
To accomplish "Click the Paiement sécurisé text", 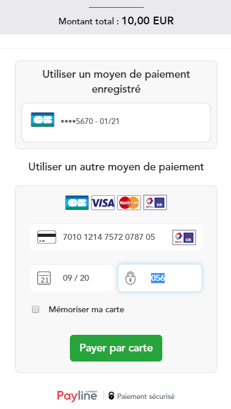I will pyautogui.click(x=146, y=397).
